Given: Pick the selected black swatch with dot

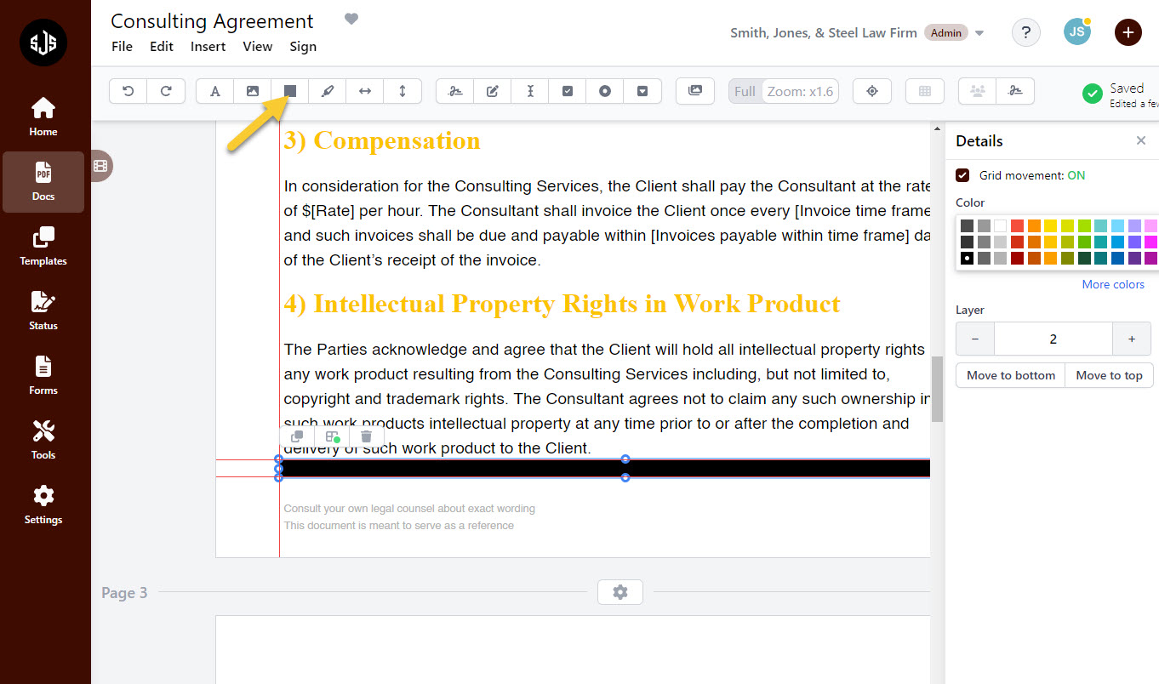Looking at the screenshot, I should tap(967, 258).
